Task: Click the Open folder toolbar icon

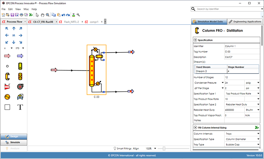Action: 8,15
